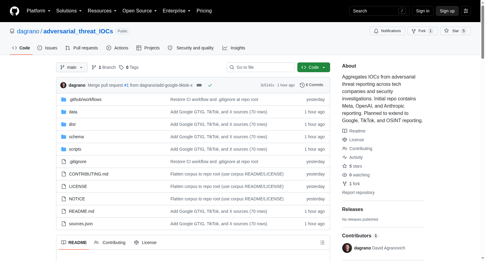This screenshot has height=261, width=485.
Task: View the 5 stars list
Action: coord(352,166)
